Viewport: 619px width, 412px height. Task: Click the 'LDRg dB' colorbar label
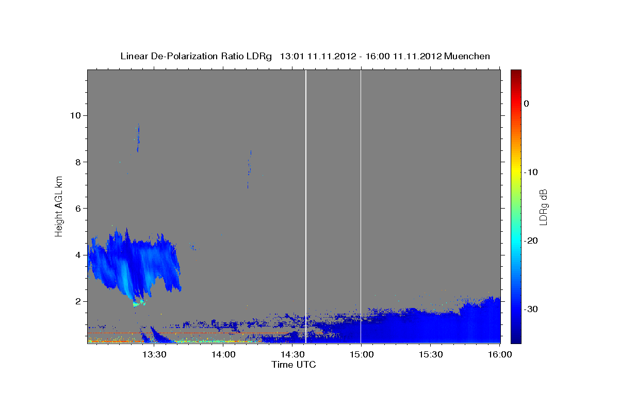pyautogui.click(x=543, y=207)
